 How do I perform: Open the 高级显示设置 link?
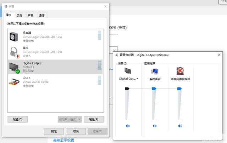(63, 140)
